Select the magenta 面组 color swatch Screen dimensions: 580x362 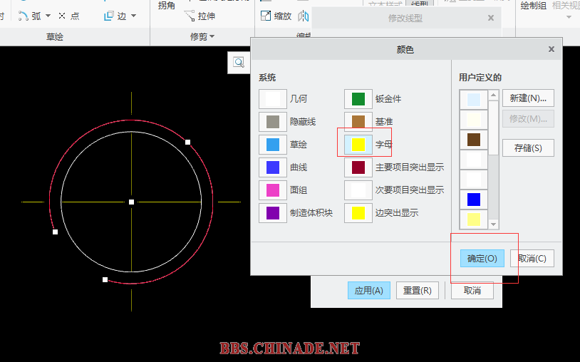click(x=273, y=190)
